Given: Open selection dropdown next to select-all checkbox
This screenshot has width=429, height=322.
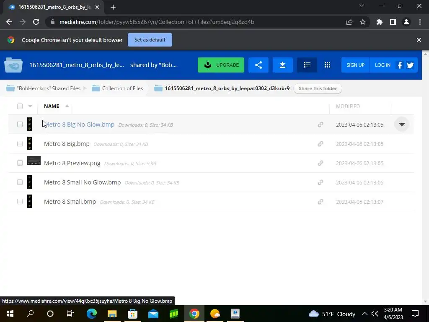Looking at the screenshot, I should click(30, 106).
